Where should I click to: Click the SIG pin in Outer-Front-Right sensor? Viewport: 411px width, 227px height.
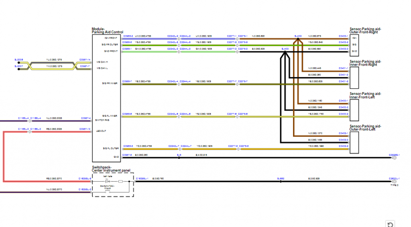(354, 45)
